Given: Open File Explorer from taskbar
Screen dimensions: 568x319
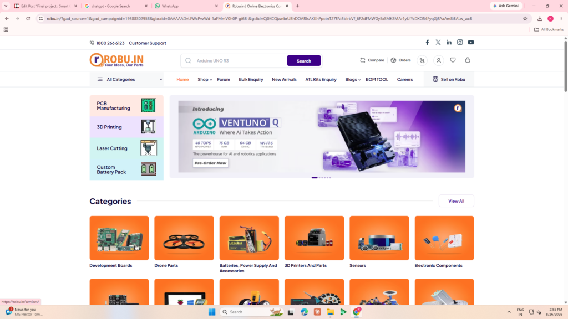Looking at the screenshot, I should coord(330,312).
